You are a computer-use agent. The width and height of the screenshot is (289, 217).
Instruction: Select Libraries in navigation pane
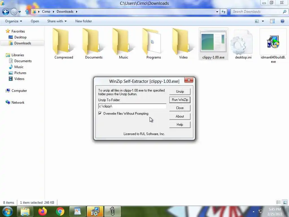click(18, 55)
